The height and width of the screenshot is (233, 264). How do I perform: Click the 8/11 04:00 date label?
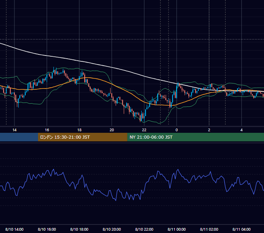pos(241,229)
